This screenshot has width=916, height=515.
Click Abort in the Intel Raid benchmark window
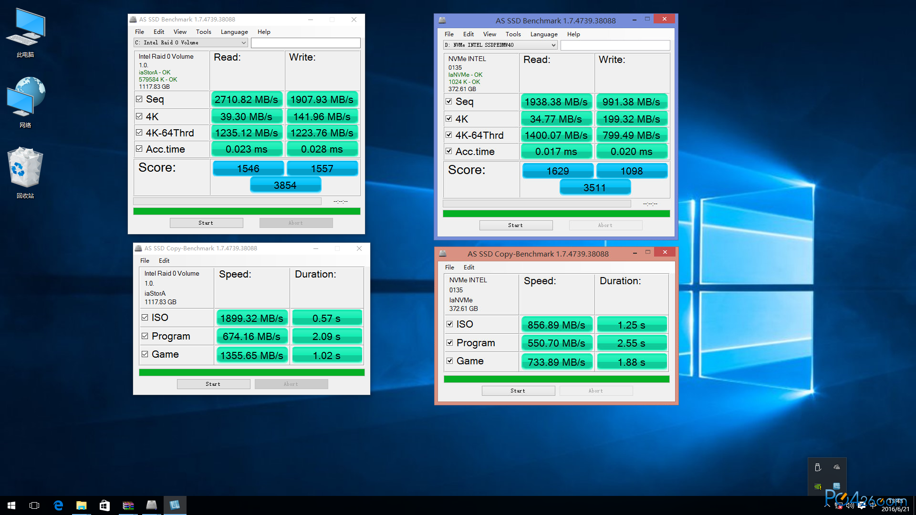296,223
